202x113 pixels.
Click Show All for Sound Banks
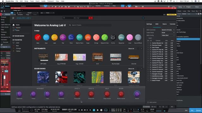131,69
